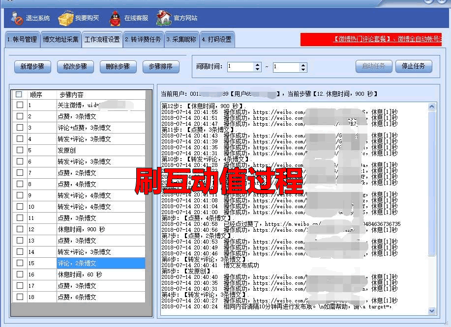Viewport: 451px width, 327px height.
Task: Open the 3.采集昵称 tab
Action: [x=181, y=39]
